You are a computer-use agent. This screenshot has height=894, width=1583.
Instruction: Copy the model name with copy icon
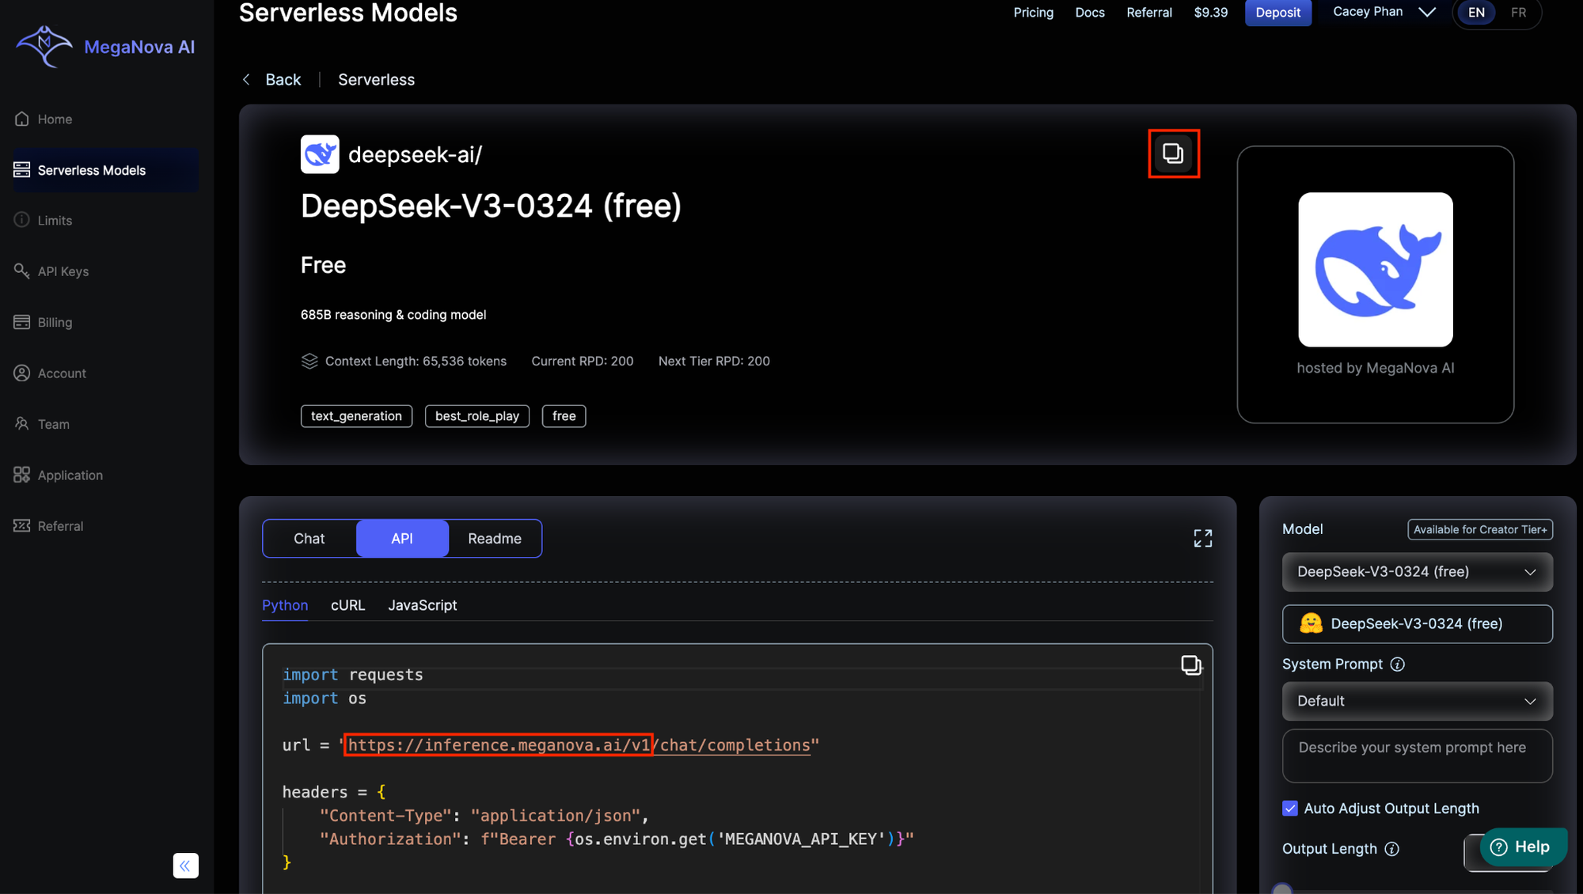tap(1173, 153)
